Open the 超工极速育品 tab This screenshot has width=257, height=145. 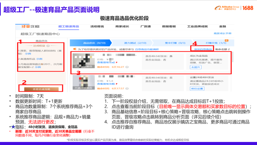pyautogui.click(x=68, y=26)
